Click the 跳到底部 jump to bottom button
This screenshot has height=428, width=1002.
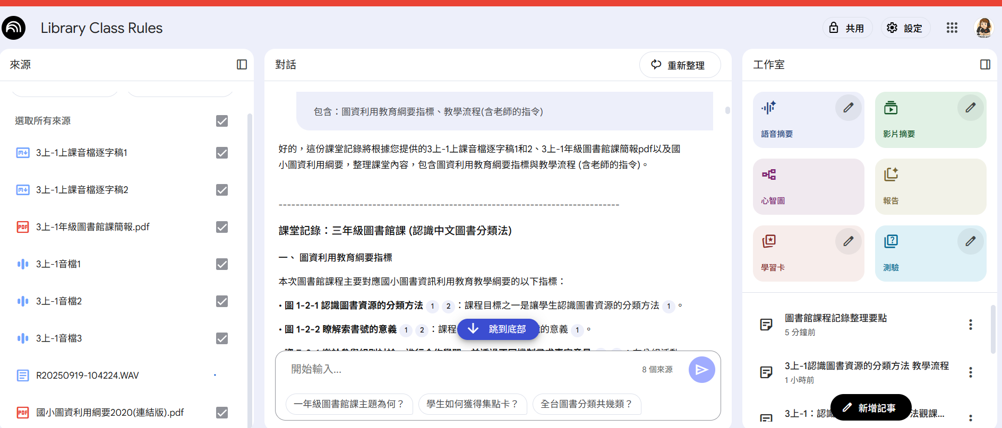click(x=498, y=329)
